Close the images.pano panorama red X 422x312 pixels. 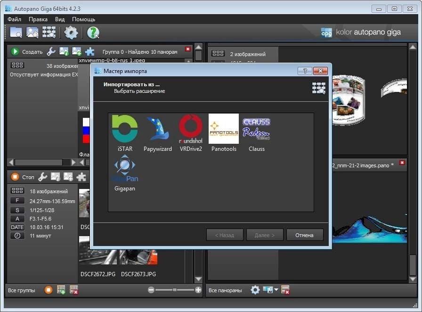[402, 163]
